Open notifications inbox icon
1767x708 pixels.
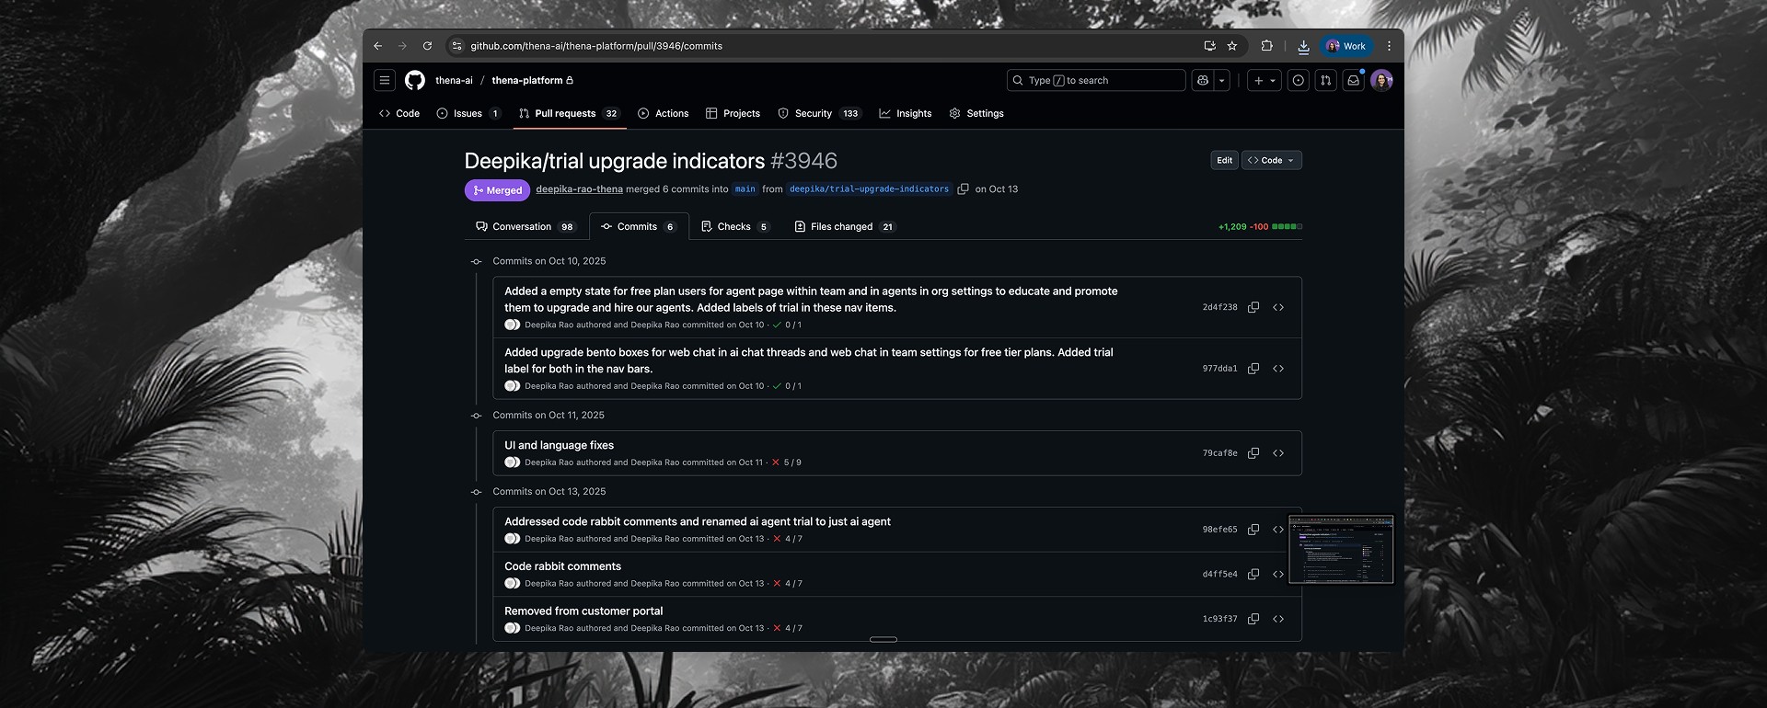tap(1353, 81)
